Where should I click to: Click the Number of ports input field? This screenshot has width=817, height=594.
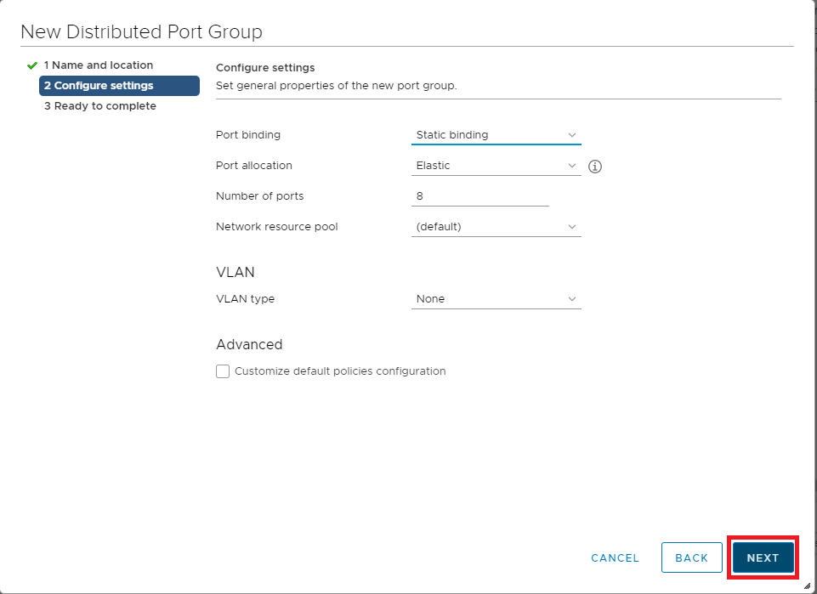click(x=479, y=196)
